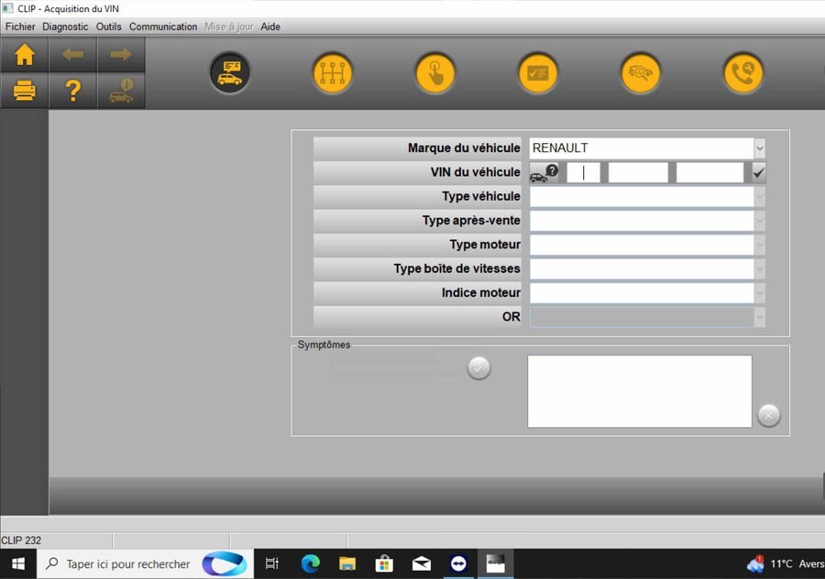Expand the Type boîte de vitesses dropdown
Screen dimensions: 825x579
(x=760, y=268)
